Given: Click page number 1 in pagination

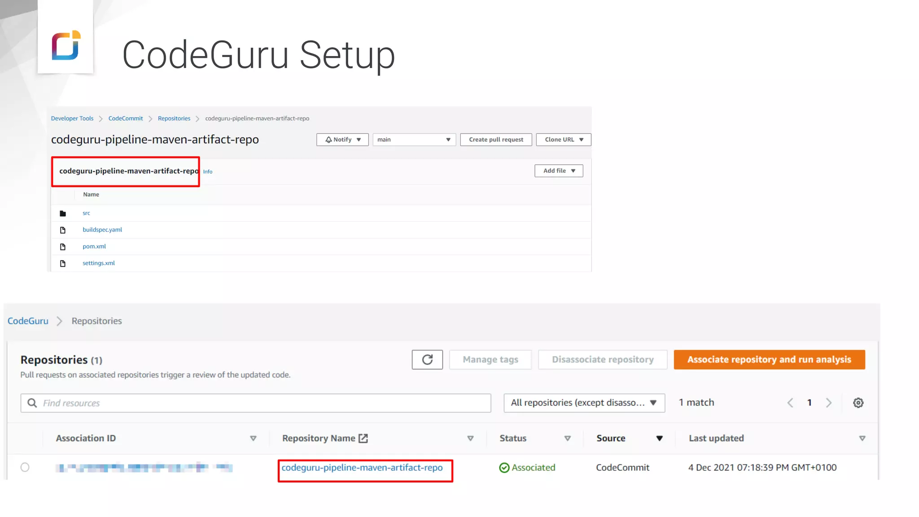Looking at the screenshot, I should coord(810,403).
